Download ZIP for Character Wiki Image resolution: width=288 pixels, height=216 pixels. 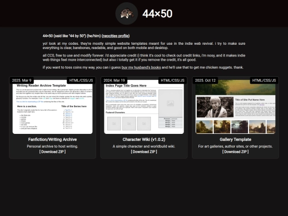pos(144,151)
